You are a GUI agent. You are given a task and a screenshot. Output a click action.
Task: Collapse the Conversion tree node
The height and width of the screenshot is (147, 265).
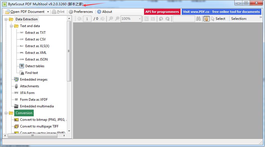tap(6, 113)
